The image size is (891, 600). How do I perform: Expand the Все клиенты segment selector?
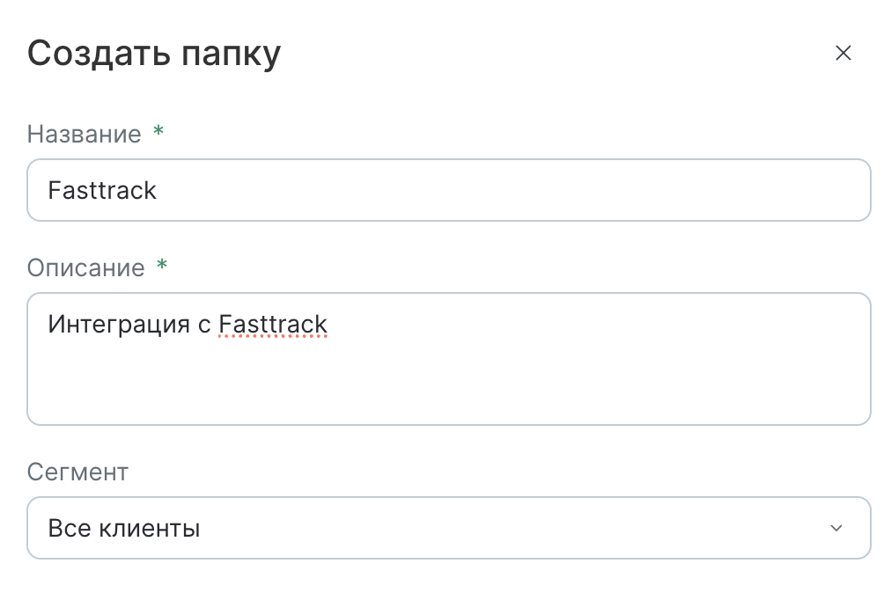pyautogui.click(x=440, y=528)
